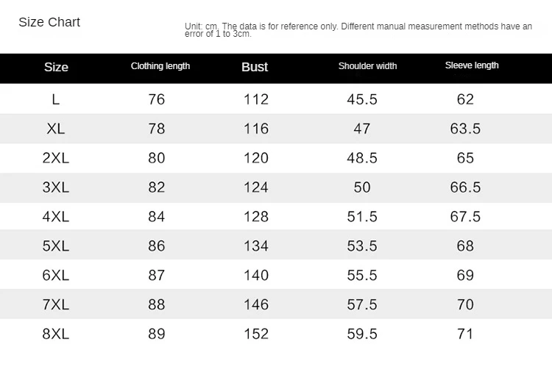552x372 pixels.
Task: Select the "Clothing length" column header
Action: [x=160, y=66]
